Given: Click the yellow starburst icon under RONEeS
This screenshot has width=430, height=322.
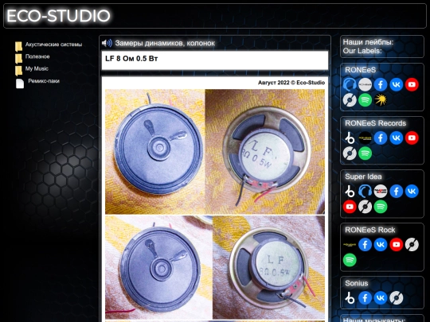Looking at the screenshot, I should tap(381, 100).
